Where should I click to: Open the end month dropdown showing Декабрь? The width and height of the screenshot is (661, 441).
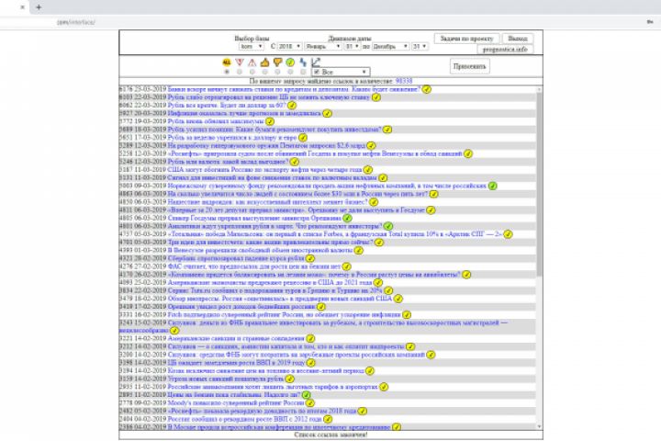[x=390, y=47]
